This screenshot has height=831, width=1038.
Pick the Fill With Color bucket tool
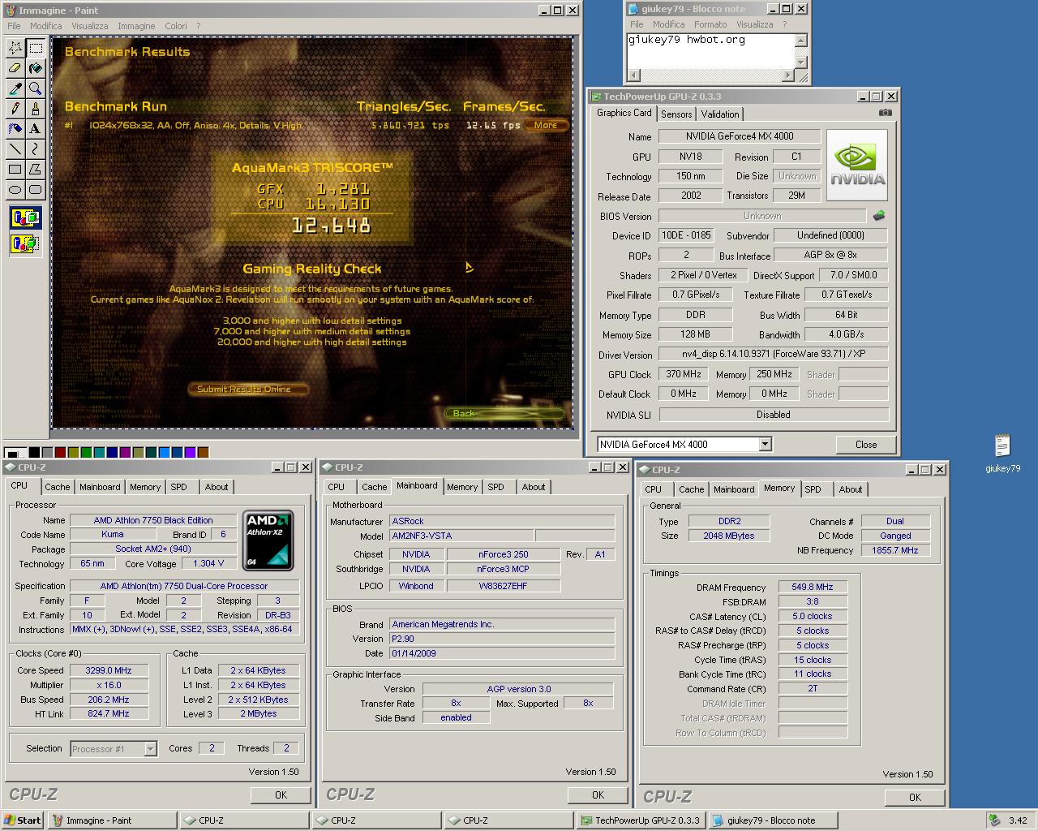click(x=35, y=68)
